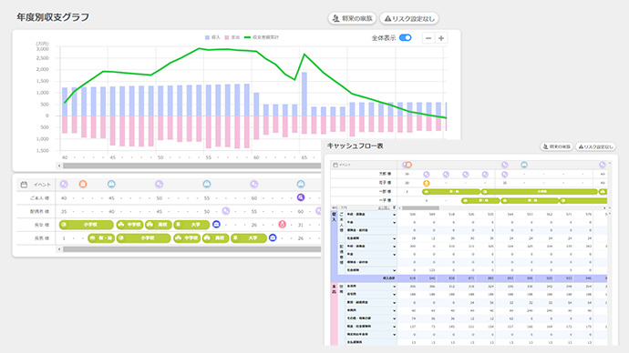629x353 pixels.
Task: Click the リスク設定なし button beside キャッシュフロー表
Action: (x=595, y=146)
